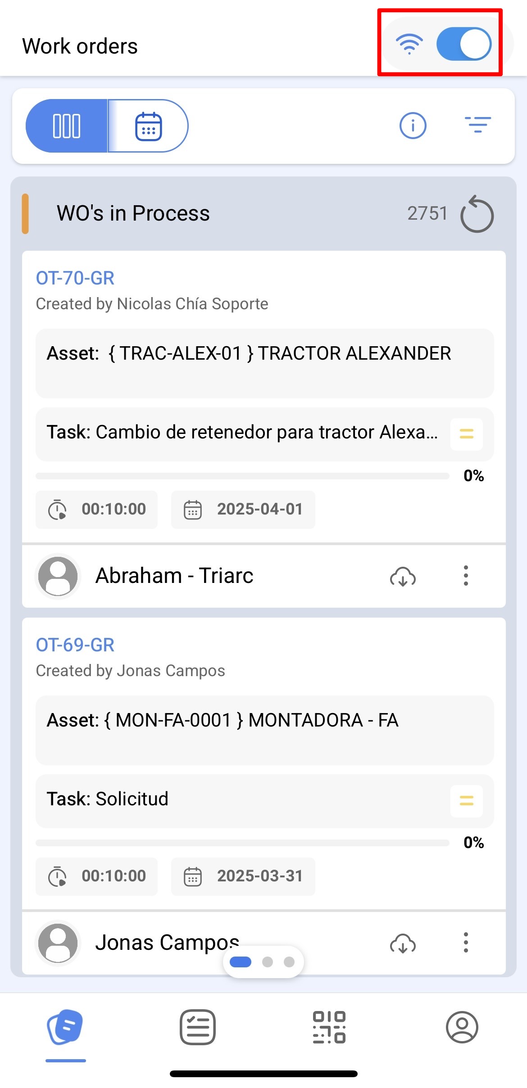Viewport: 527px width, 1088px height.
Task: Open the filter options
Action: 477,125
